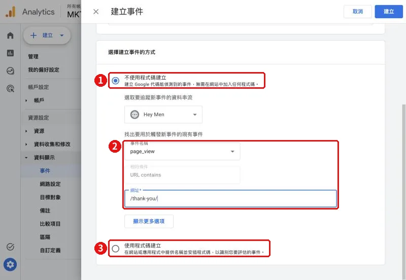Close the 建立事件 panel with the X icon
This screenshot has height=280, width=406.
pyautogui.click(x=96, y=12)
